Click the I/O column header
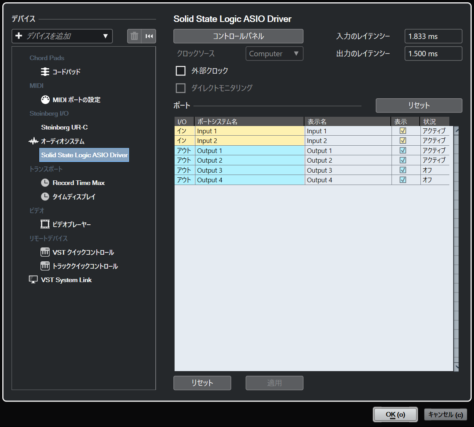 (x=185, y=121)
